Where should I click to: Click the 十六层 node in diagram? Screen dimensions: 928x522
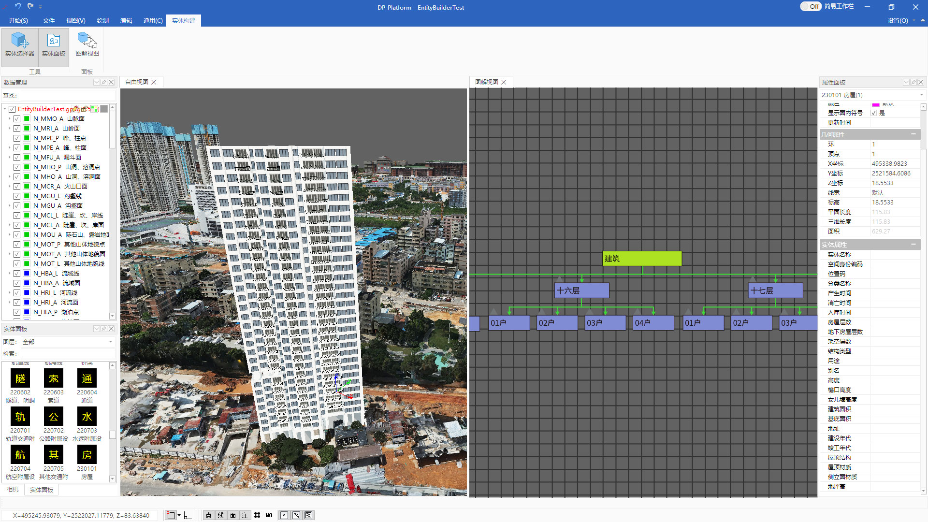pyautogui.click(x=581, y=291)
